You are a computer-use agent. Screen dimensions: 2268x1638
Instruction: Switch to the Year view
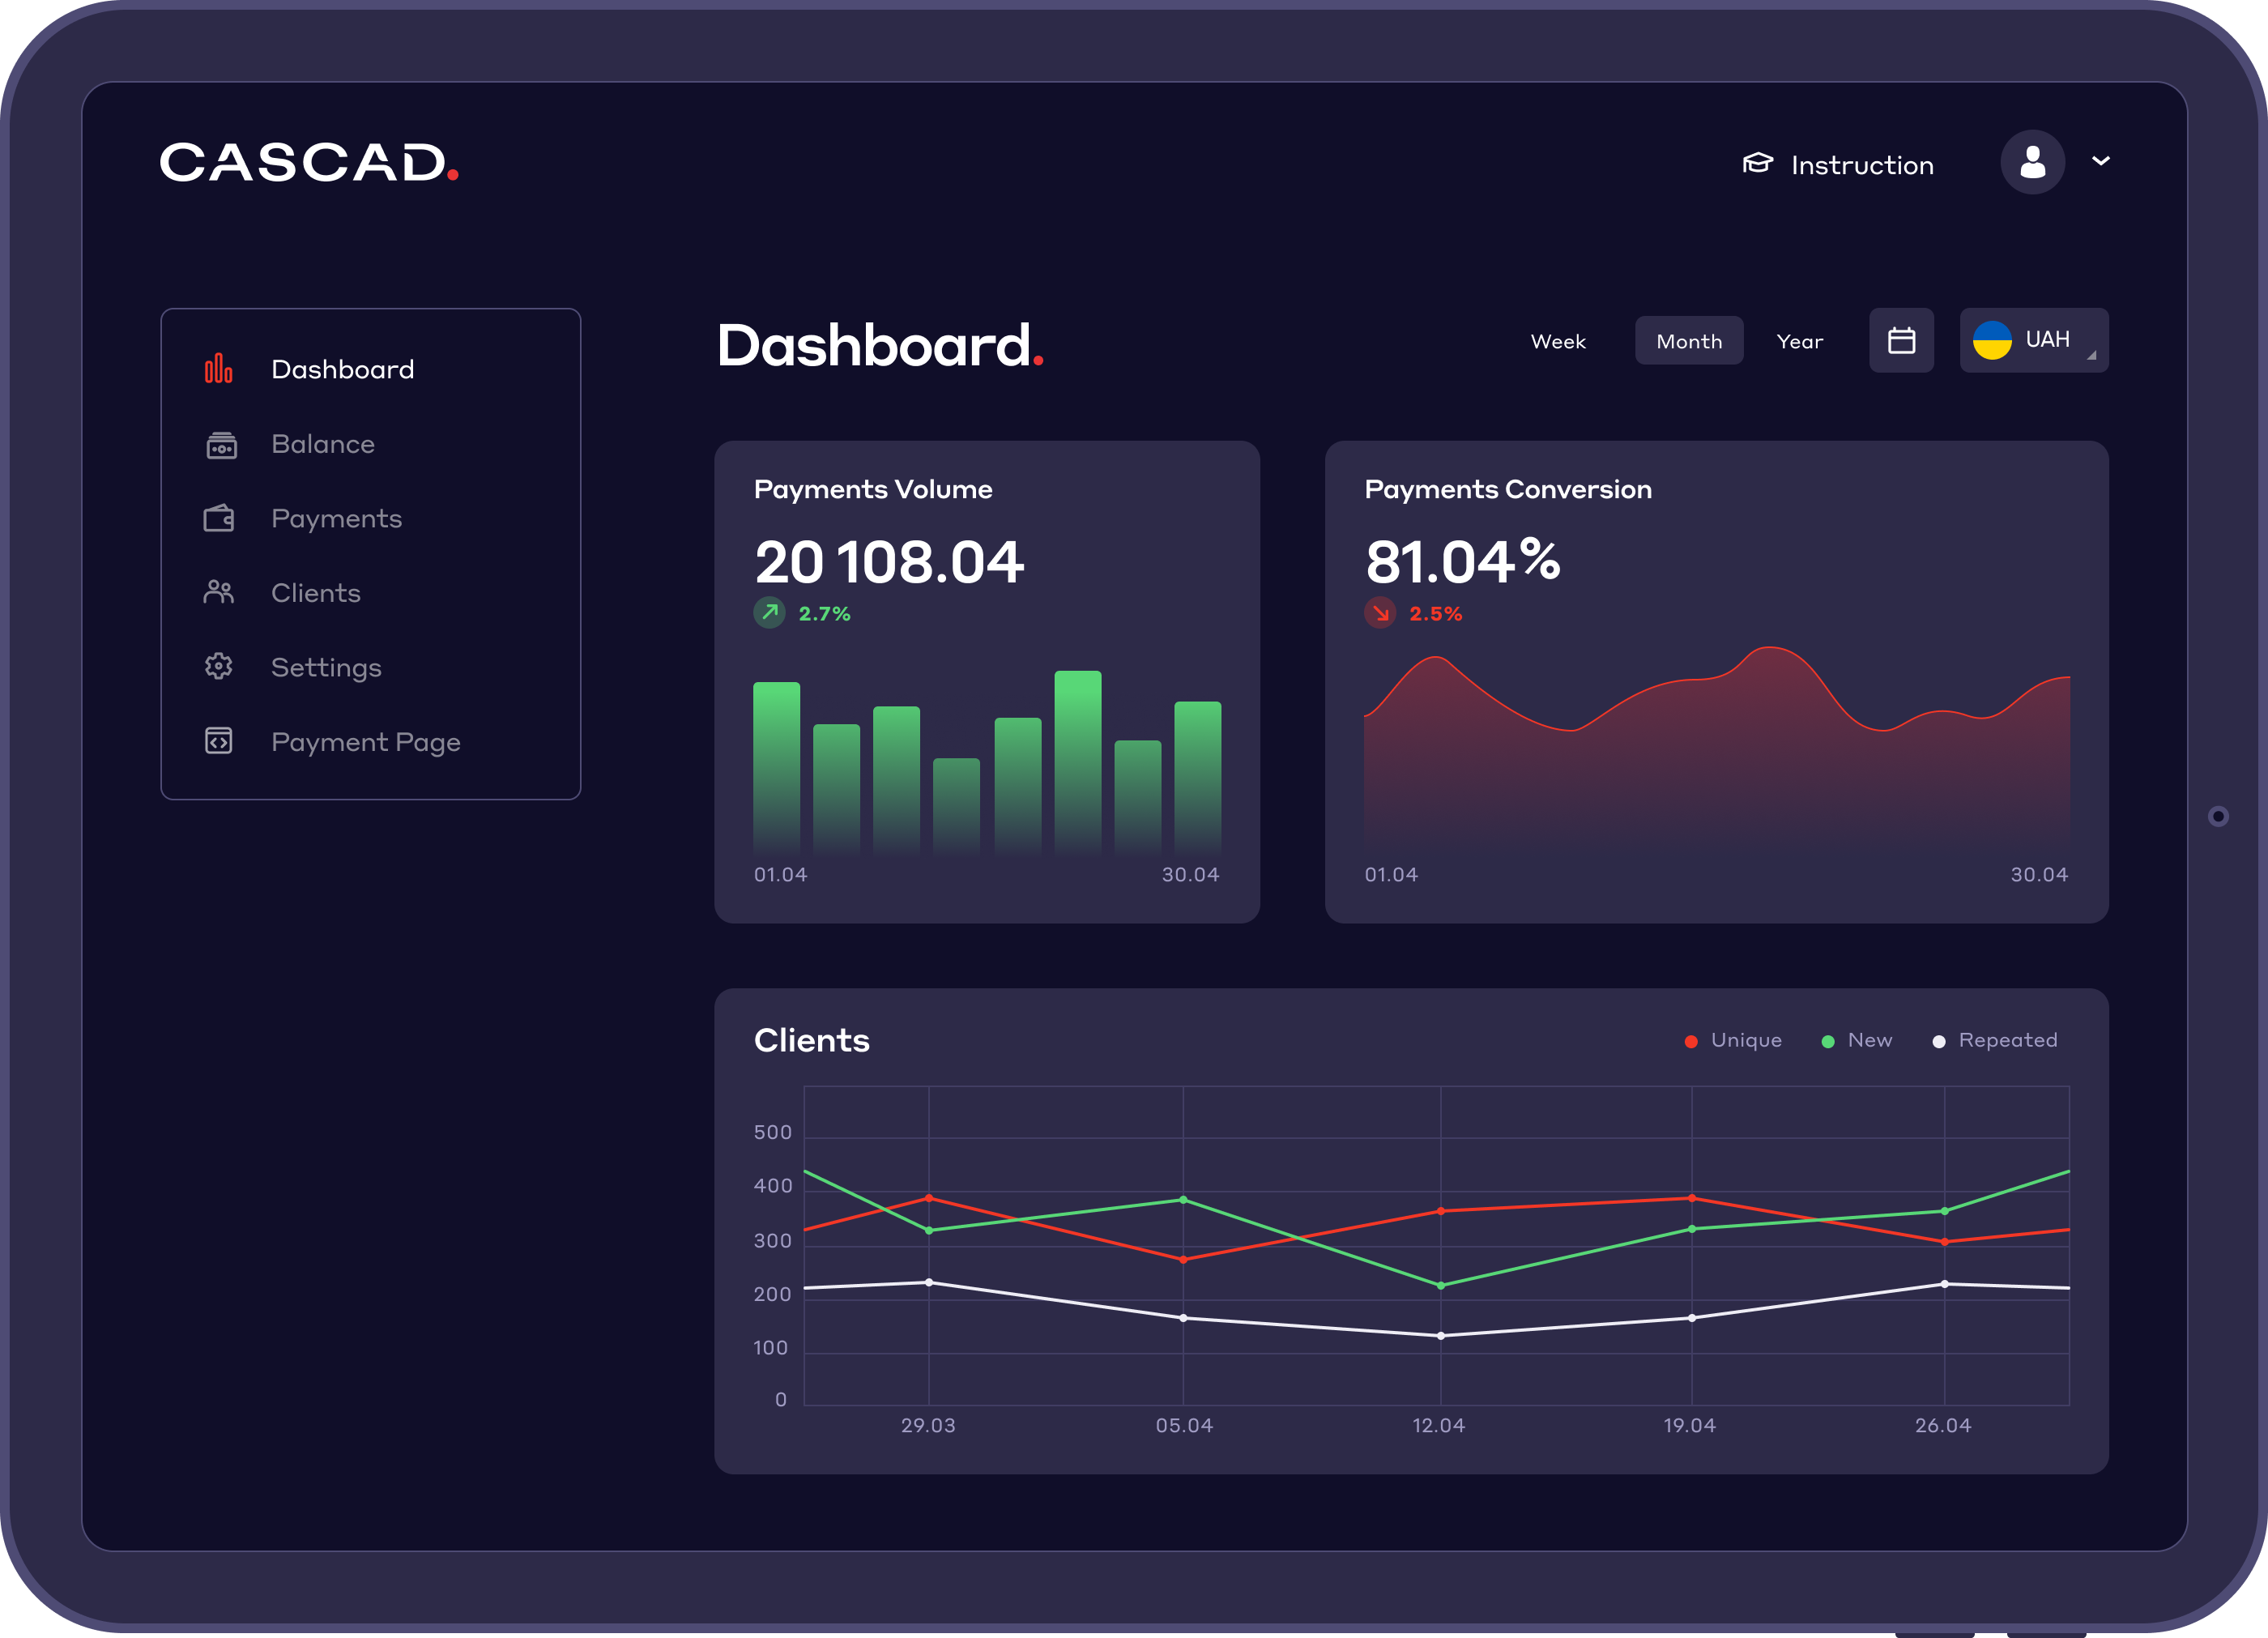click(1800, 340)
